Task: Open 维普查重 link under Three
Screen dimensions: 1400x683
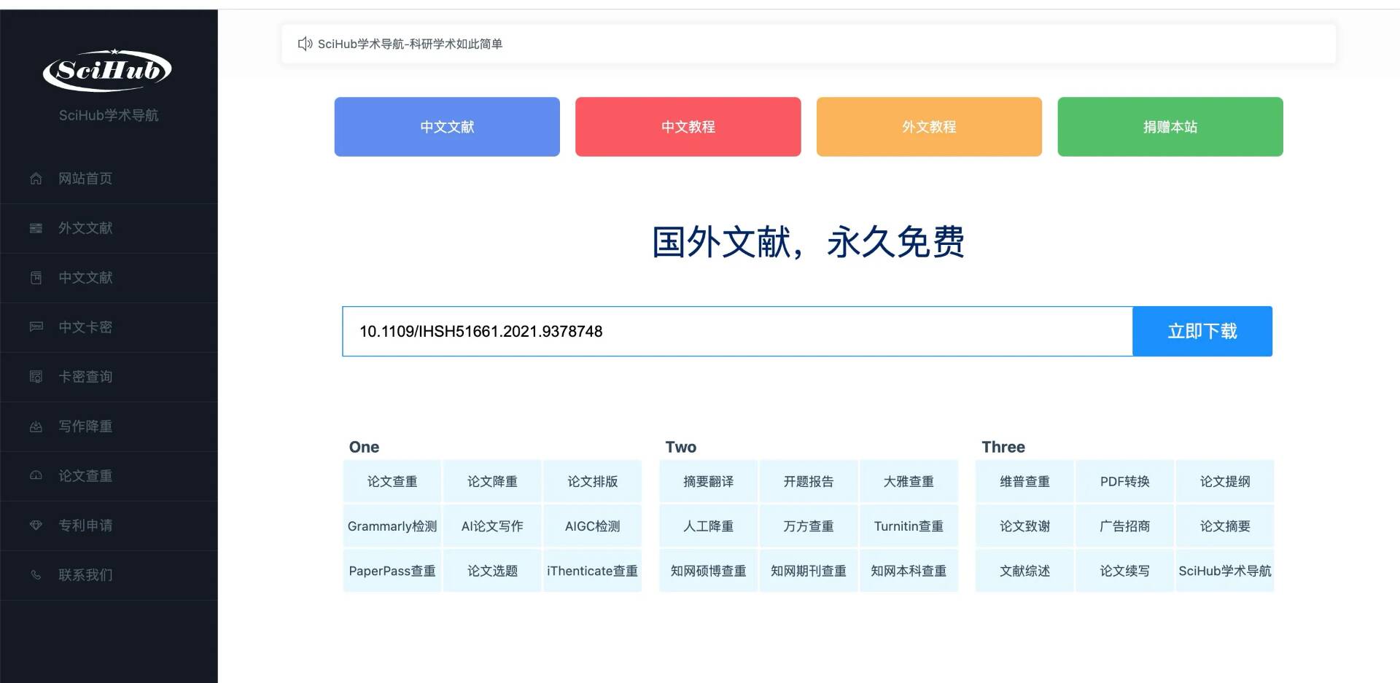Action: point(1024,482)
